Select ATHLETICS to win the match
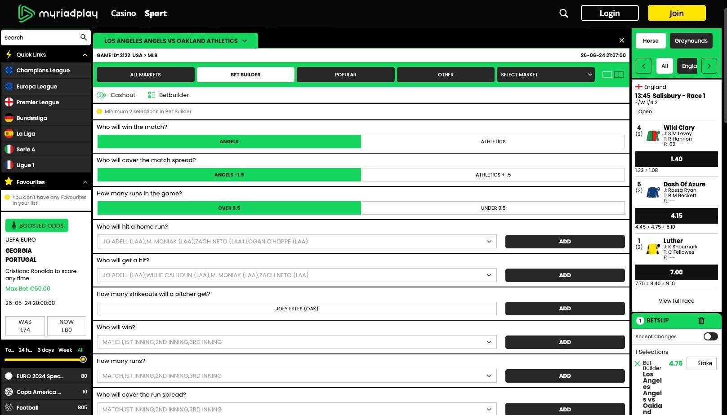 (493, 141)
